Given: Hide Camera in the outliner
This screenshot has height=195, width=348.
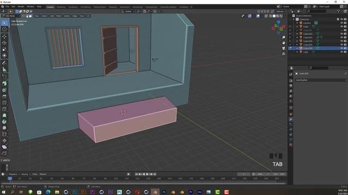Looking at the screenshot, I should (x=341, y=23).
